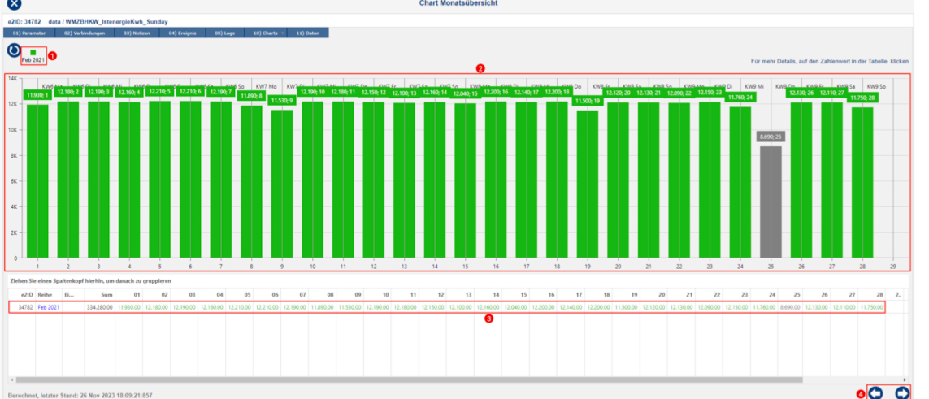Open the 04) Ereignis tab

tap(184, 33)
